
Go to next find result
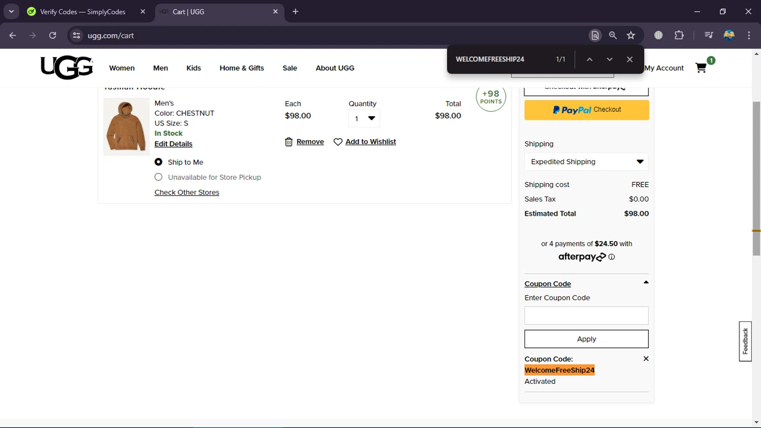pyautogui.click(x=610, y=59)
